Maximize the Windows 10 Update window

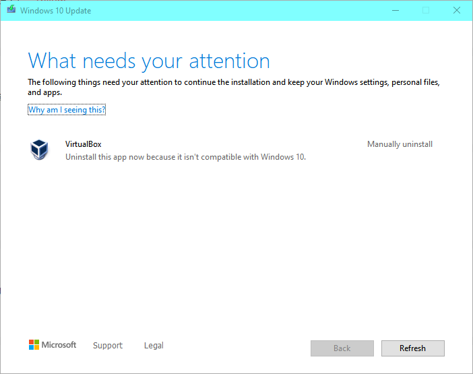point(425,10)
